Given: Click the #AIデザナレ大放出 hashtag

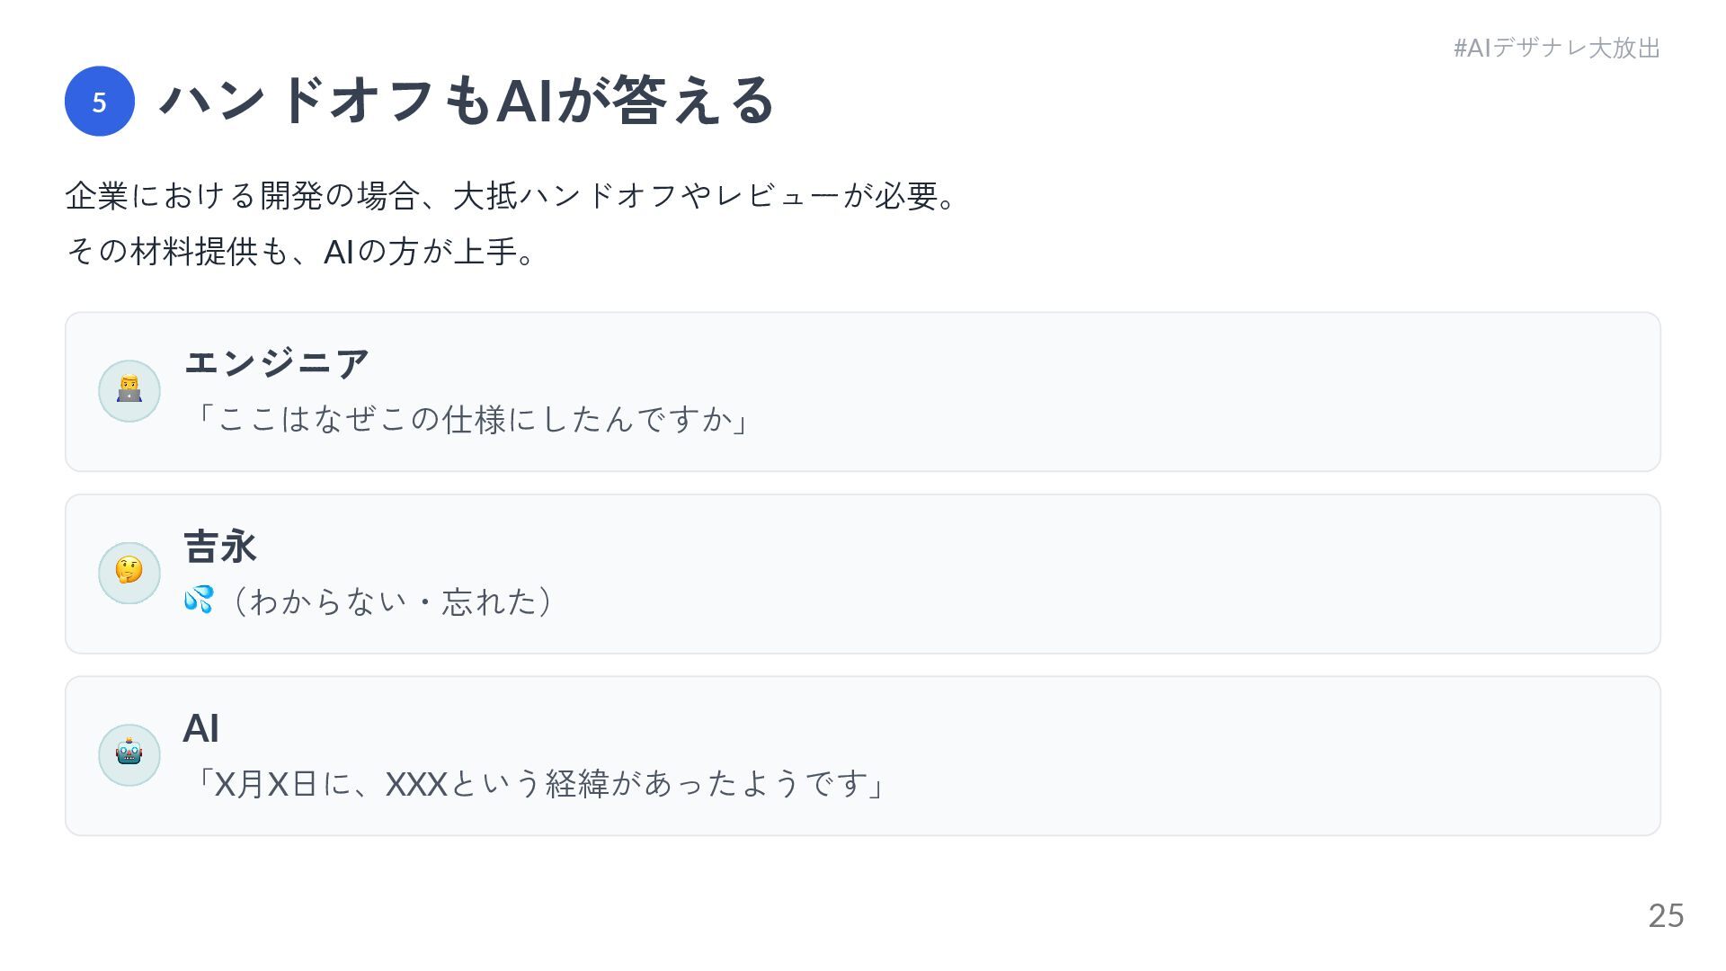Looking at the screenshot, I should click(x=1556, y=48).
